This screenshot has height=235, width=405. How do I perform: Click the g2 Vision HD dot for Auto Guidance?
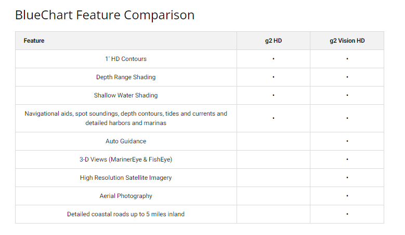pos(347,141)
